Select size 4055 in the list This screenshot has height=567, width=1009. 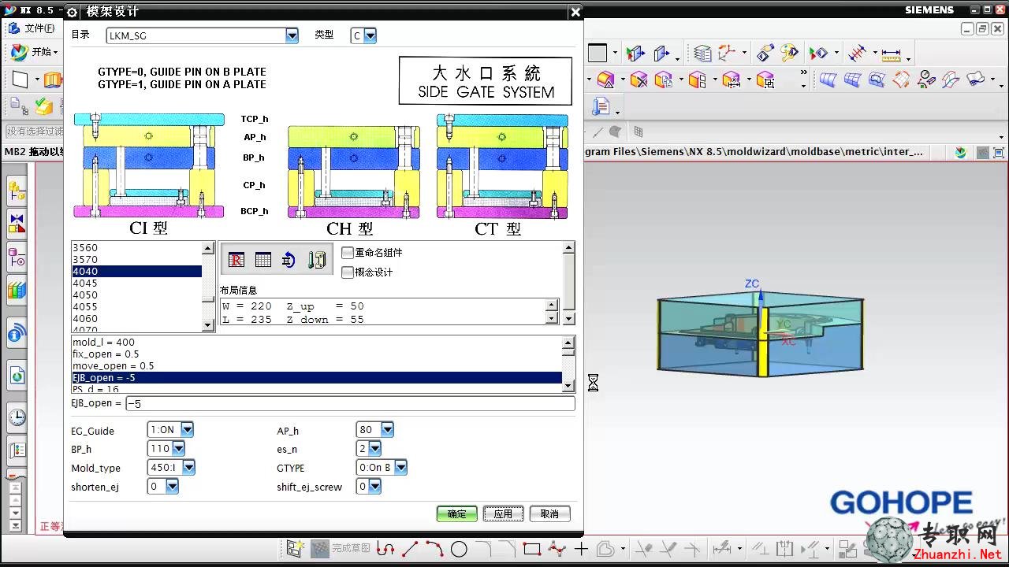click(136, 306)
